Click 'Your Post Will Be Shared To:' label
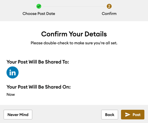Image resolution: width=148 pixels, height=123 pixels. [x=38, y=62]
